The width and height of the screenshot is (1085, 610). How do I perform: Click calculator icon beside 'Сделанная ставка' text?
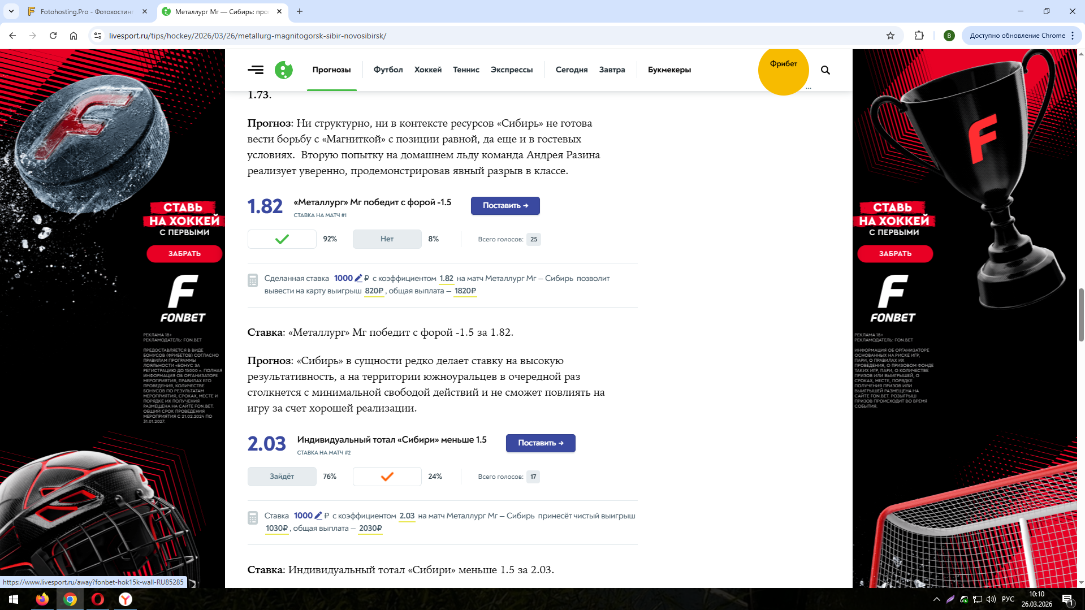[253, 280]
